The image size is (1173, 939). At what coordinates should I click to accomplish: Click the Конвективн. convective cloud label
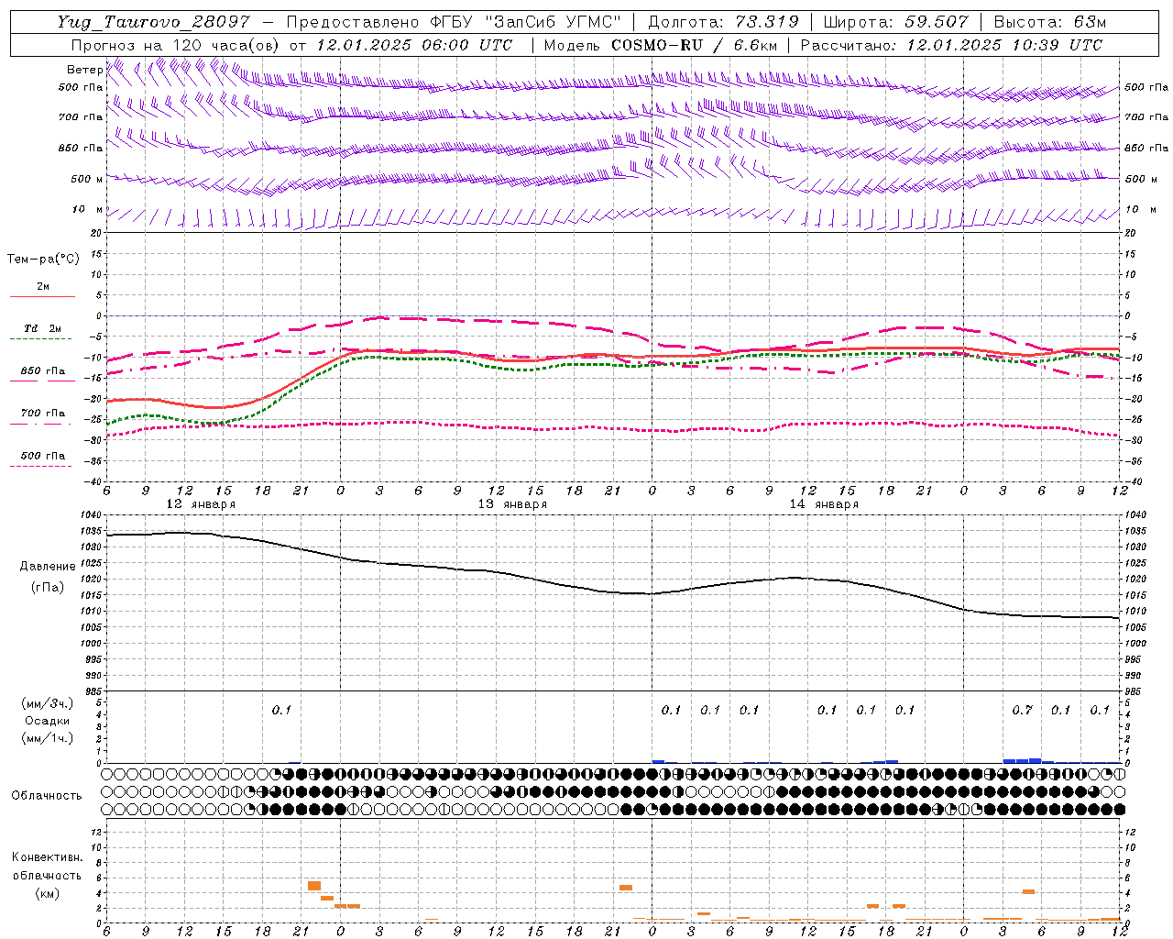[47, 857]
